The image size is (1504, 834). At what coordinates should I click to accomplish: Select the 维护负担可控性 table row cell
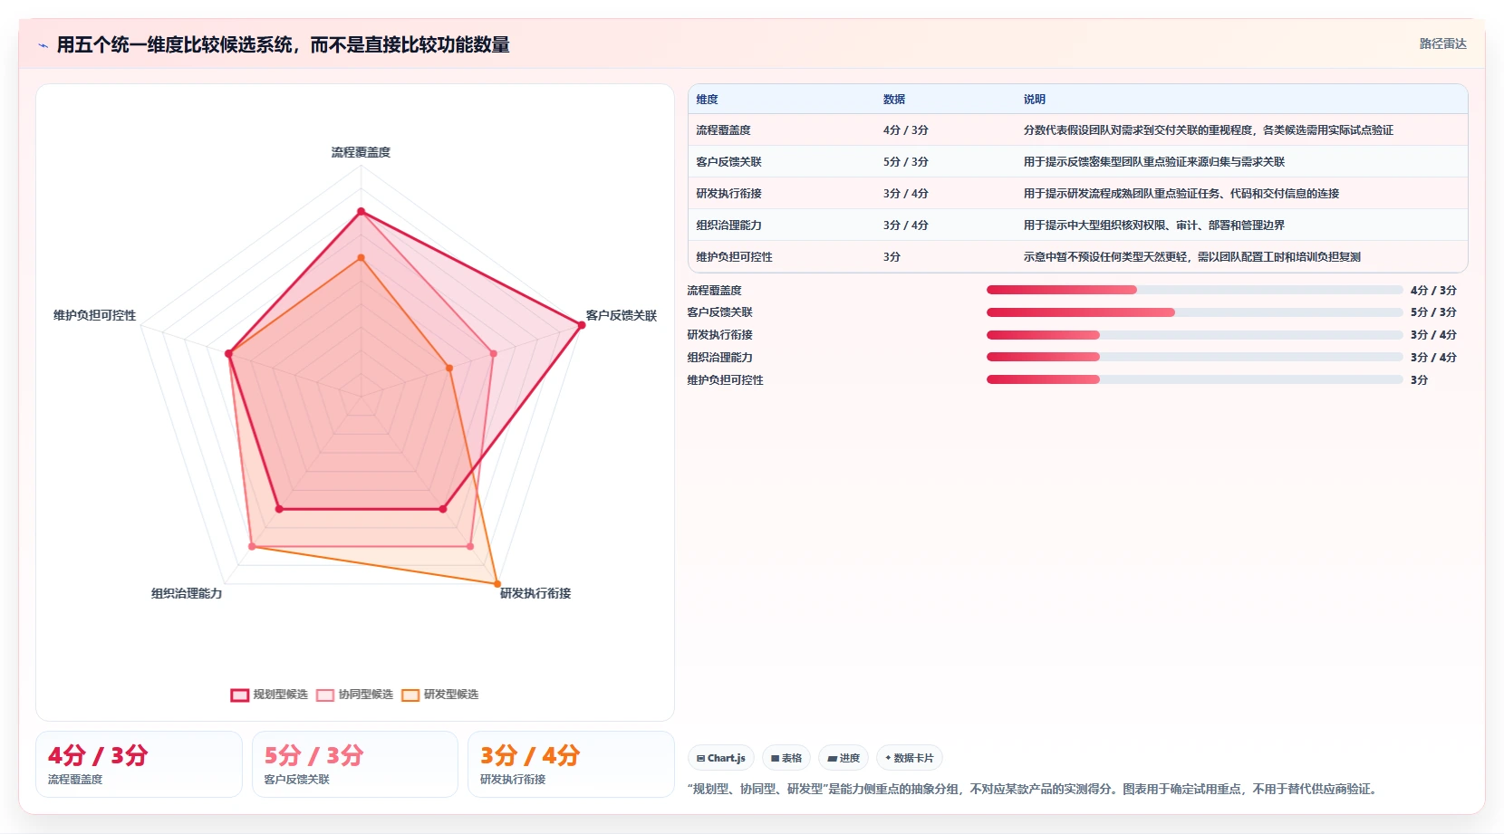(x=734, y=257)
